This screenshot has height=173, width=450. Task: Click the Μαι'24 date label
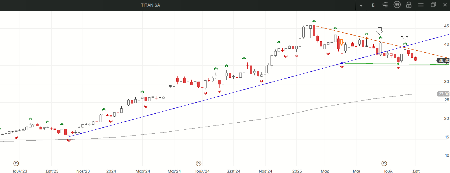pyautogui.click(x=174, y=171)
